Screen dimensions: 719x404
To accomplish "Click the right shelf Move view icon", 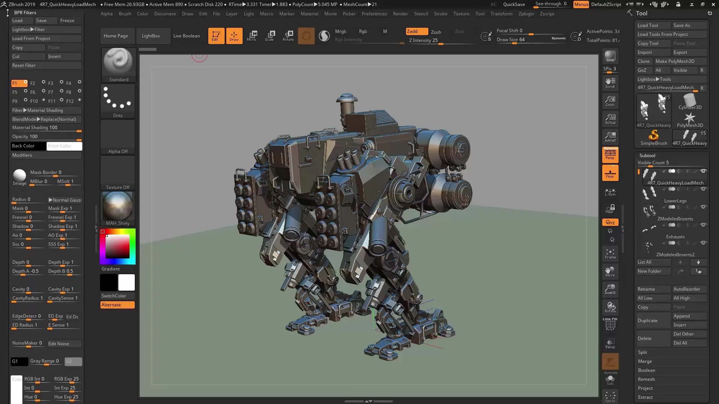I will 610,271.
